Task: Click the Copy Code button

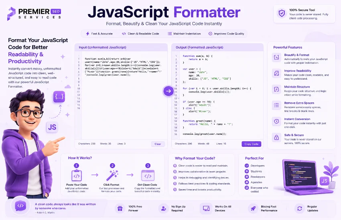Action: [252, 144]
